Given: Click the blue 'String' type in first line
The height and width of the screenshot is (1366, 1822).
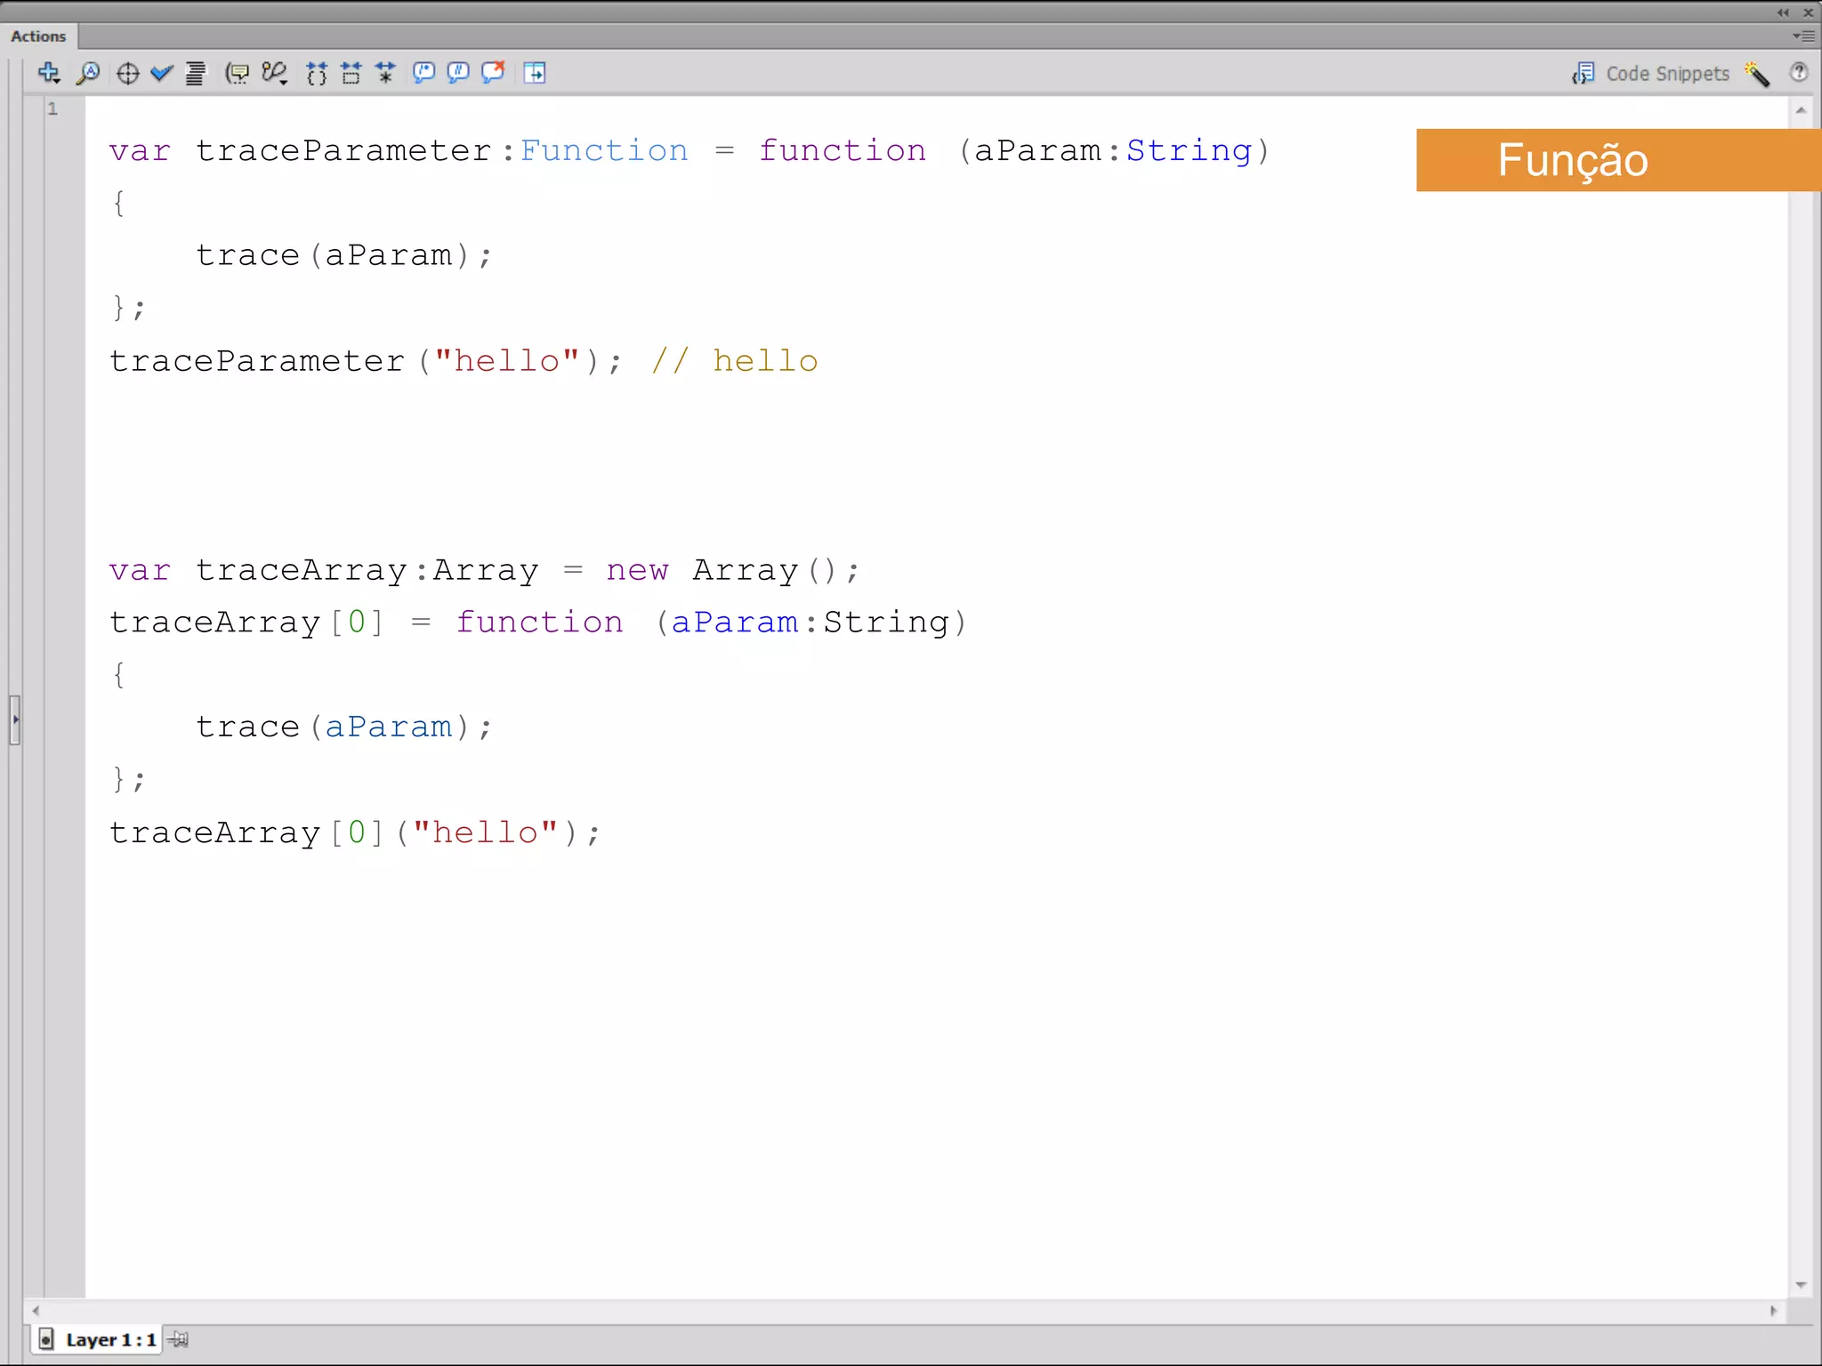Looking at the screenshot, I should point(1189,151).
